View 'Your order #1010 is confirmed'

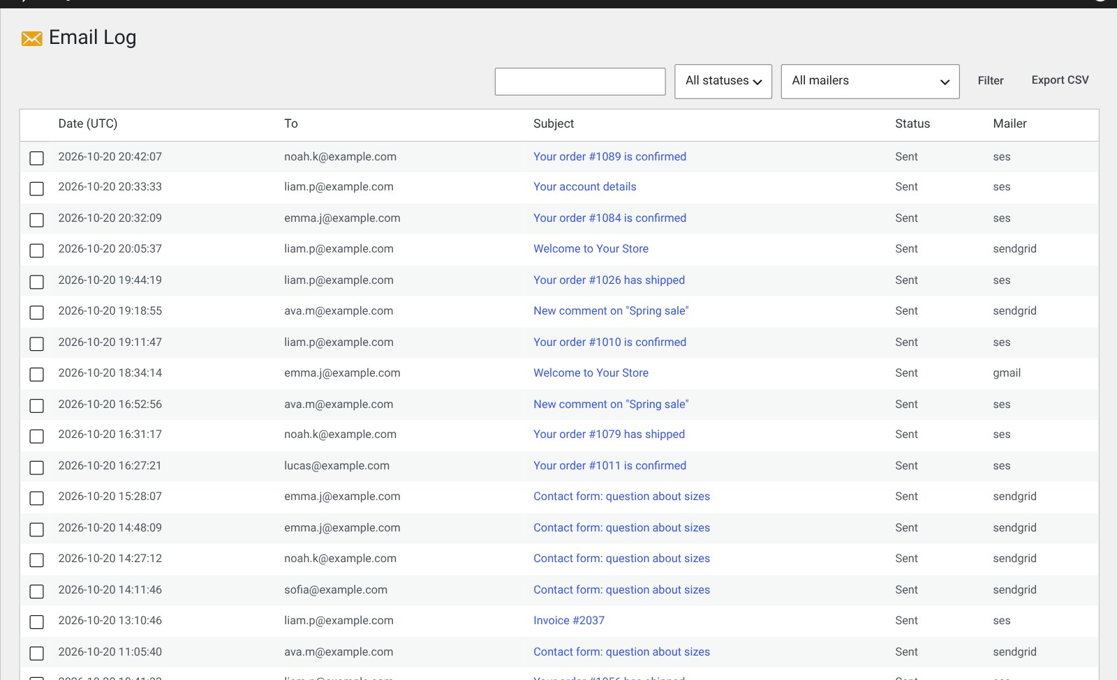(609, 342)
